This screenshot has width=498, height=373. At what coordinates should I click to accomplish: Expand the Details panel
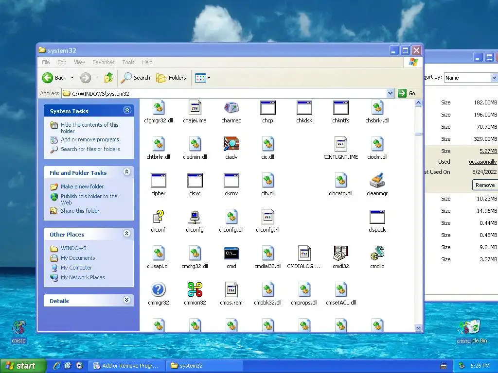tap(127, 300)
